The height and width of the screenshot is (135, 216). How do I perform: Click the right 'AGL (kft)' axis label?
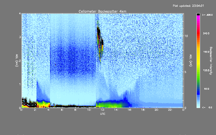click(191, 60)
